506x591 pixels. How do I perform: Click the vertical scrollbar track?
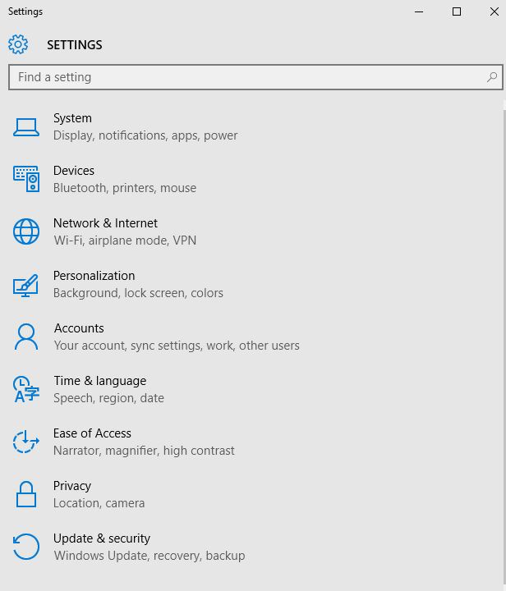point(504,345)
